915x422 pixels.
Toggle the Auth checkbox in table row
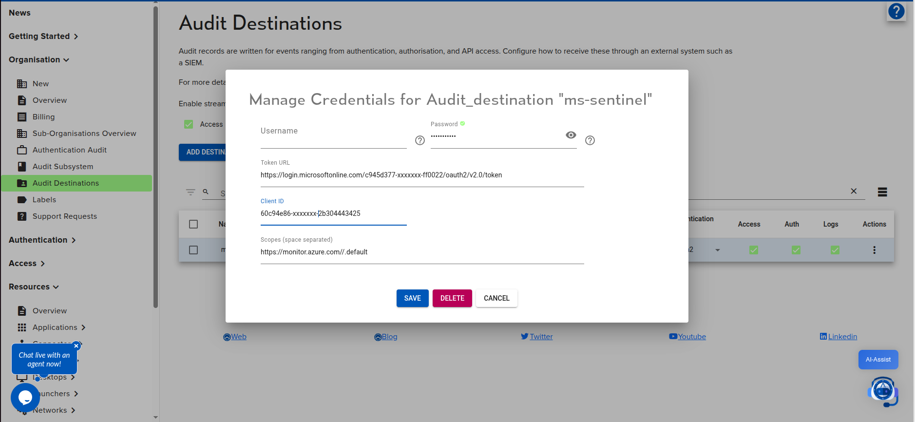point(796,250)
